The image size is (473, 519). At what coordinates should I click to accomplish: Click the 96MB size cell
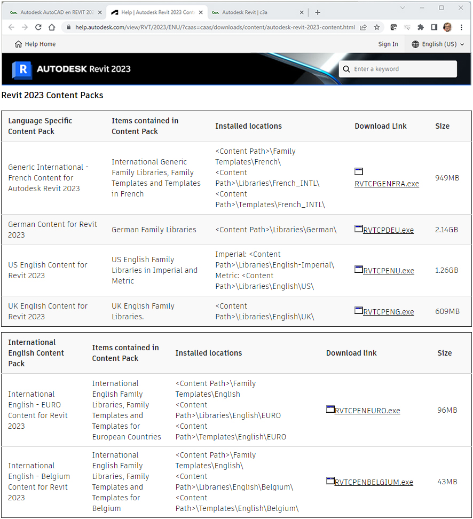[x=447, y=411]
